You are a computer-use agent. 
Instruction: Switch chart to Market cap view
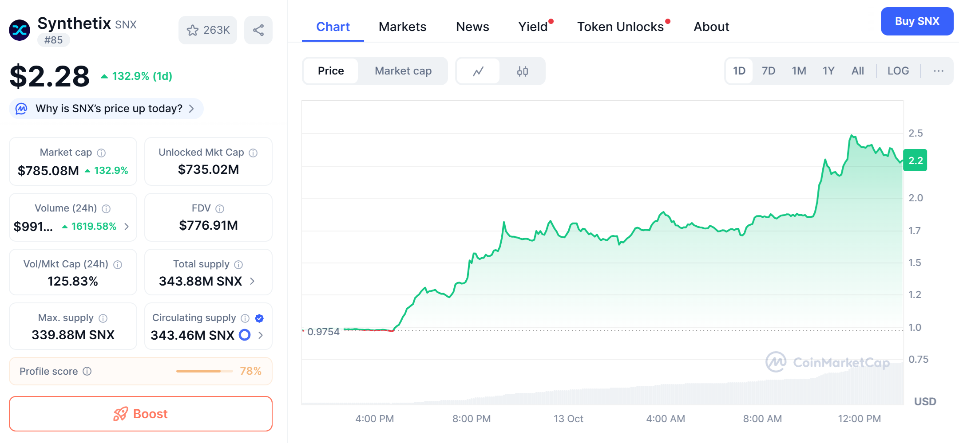[x=403, y=71]
